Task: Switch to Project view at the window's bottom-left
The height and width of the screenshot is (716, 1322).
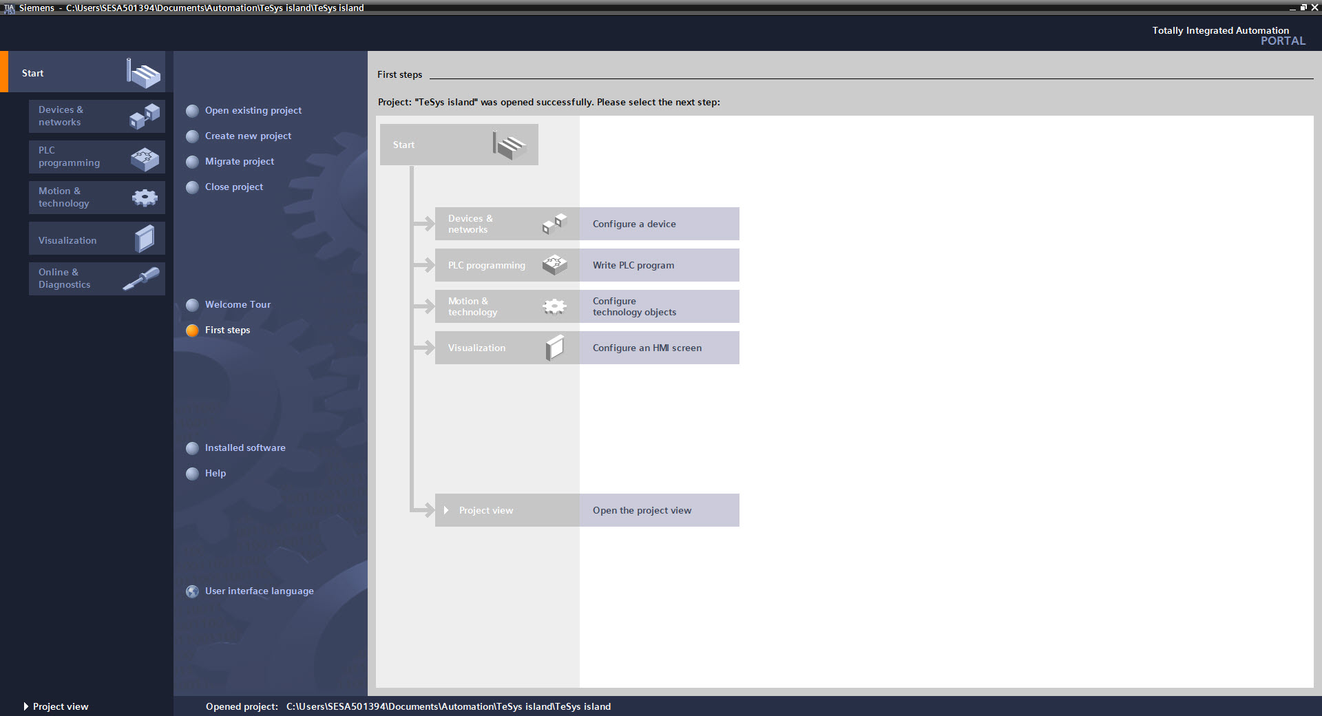Action: [x=56, y=706]
